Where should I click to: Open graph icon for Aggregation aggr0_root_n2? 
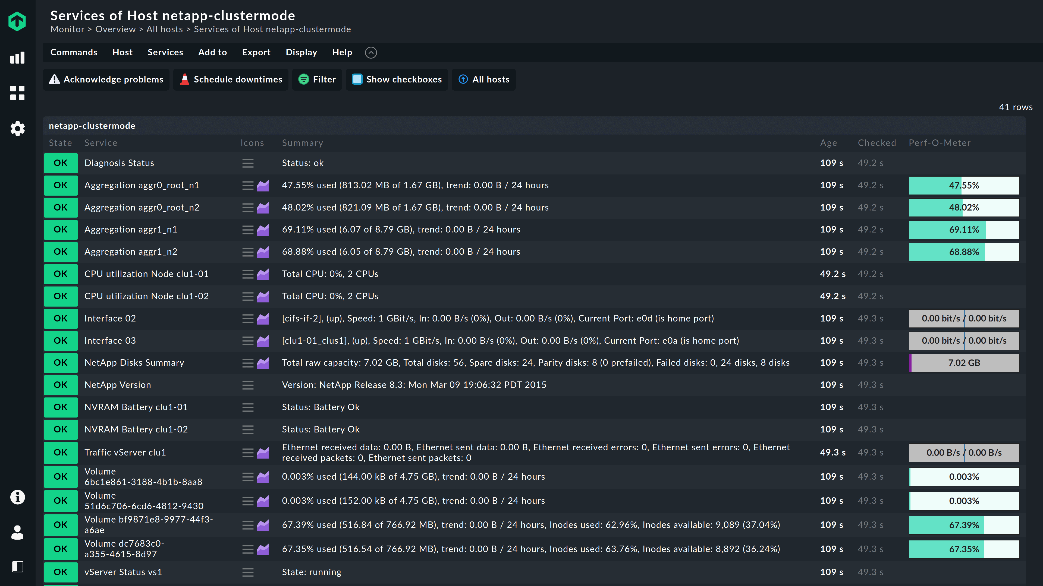pos(263,208)
